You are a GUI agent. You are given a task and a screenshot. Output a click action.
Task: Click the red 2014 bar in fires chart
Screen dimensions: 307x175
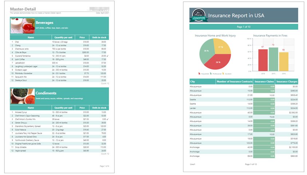point(263,61)
